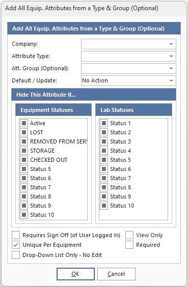Click the Equipment Statuses header
Viewport: 188px width, 287px height.
tap(53, 110)
